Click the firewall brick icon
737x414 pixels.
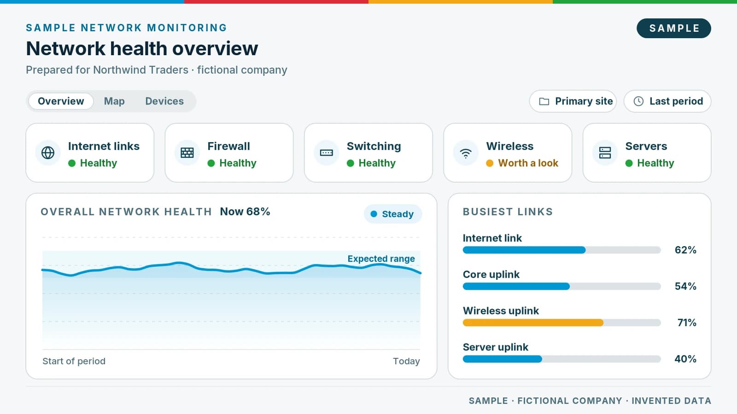pyautogui.click(x=187, y=153)
